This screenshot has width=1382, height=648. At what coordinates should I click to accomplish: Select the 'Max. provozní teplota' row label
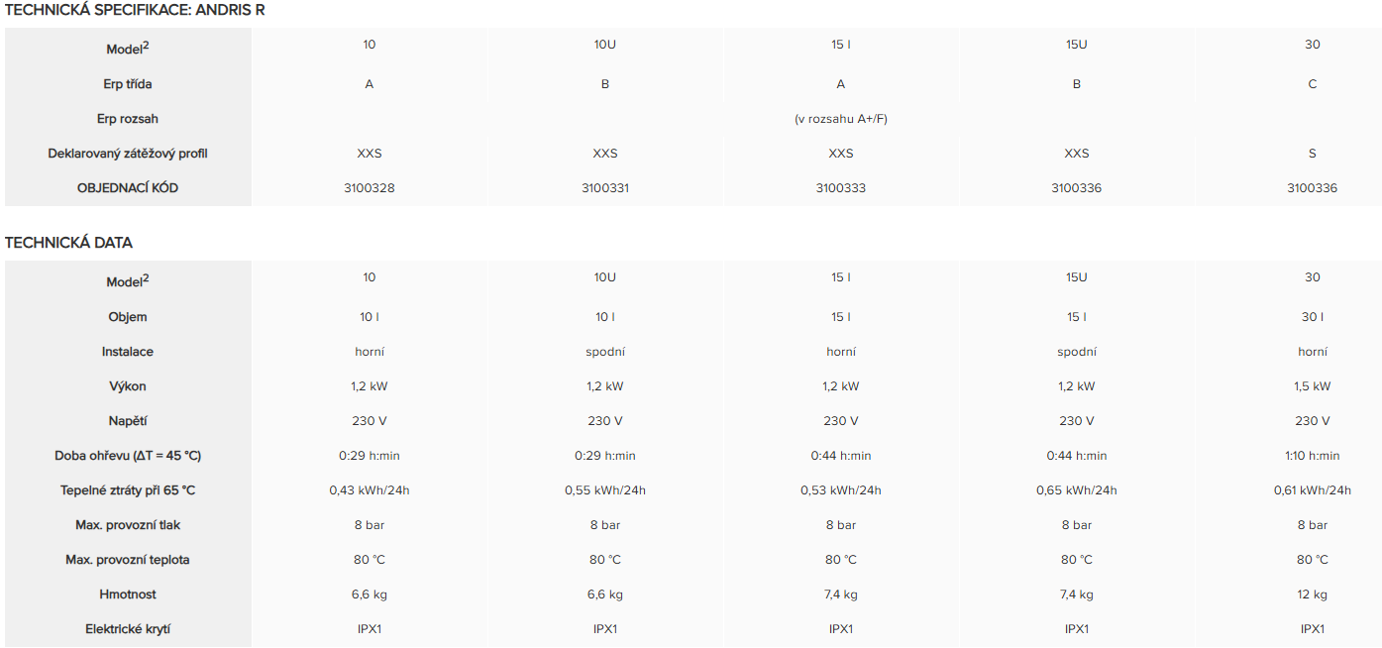tap(128, 560)
